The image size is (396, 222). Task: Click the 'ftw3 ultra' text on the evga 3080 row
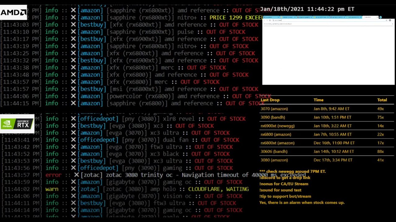click(169, 203)
